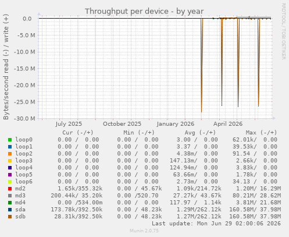
Task: Click the 'Last update: Mon Jun 29 02:00:06 2026' text
Action: (x=216, y=224)
